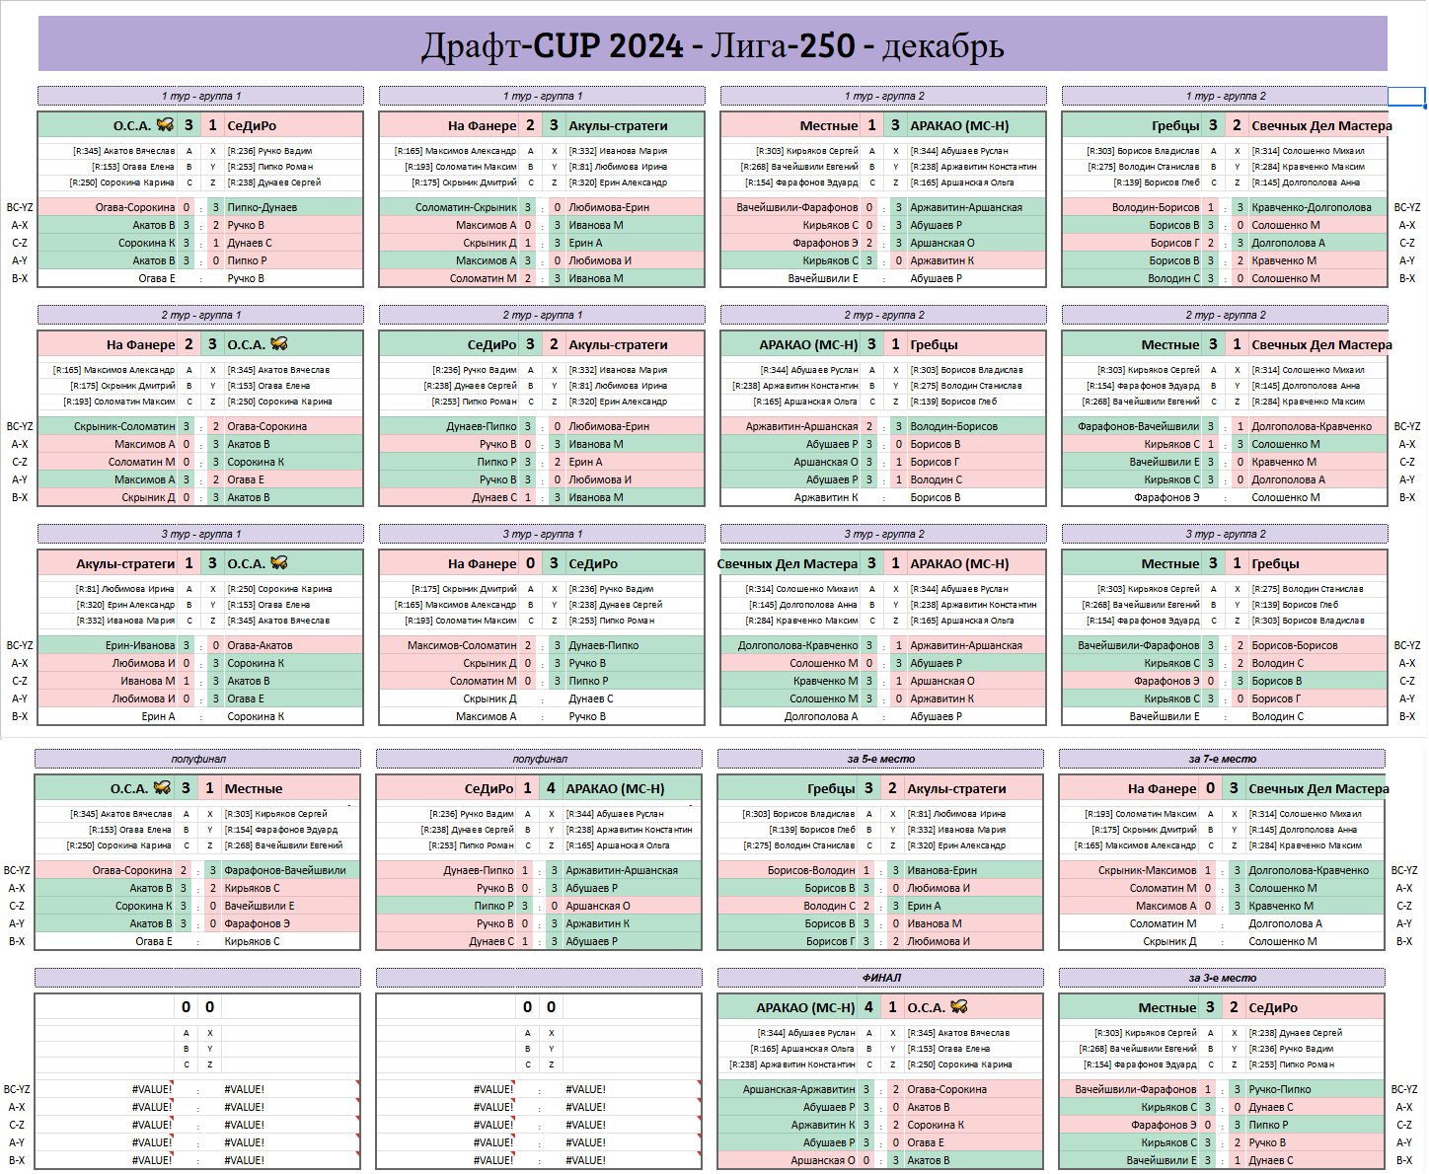The width and height of the screenshot is (1429, 1174).
Task: Click На Фанере team name in за 7-е место match
Action: tap(1162, 788)
